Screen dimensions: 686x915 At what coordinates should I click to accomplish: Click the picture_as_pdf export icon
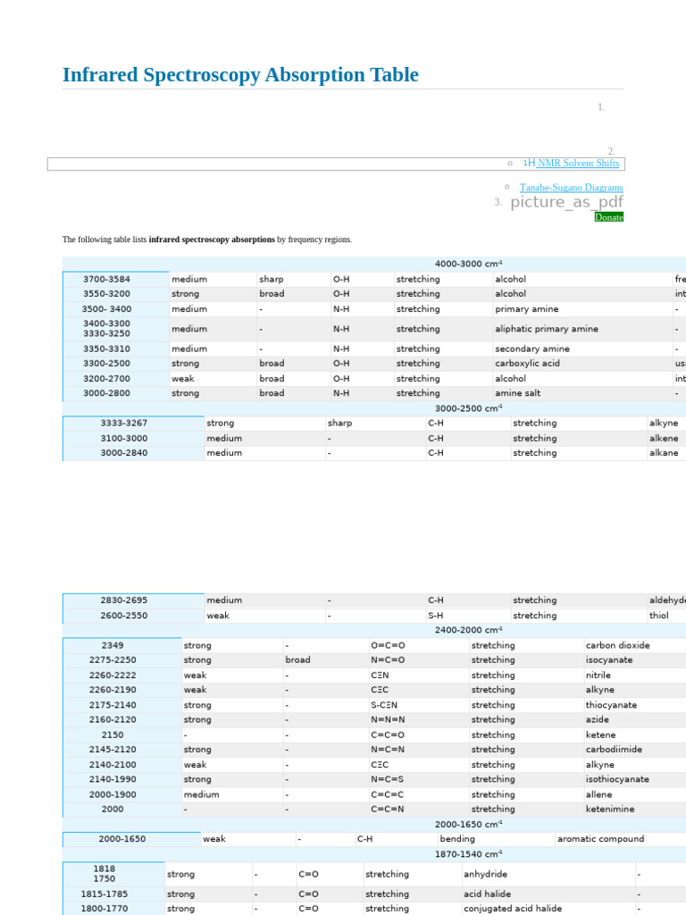[567, 202]
